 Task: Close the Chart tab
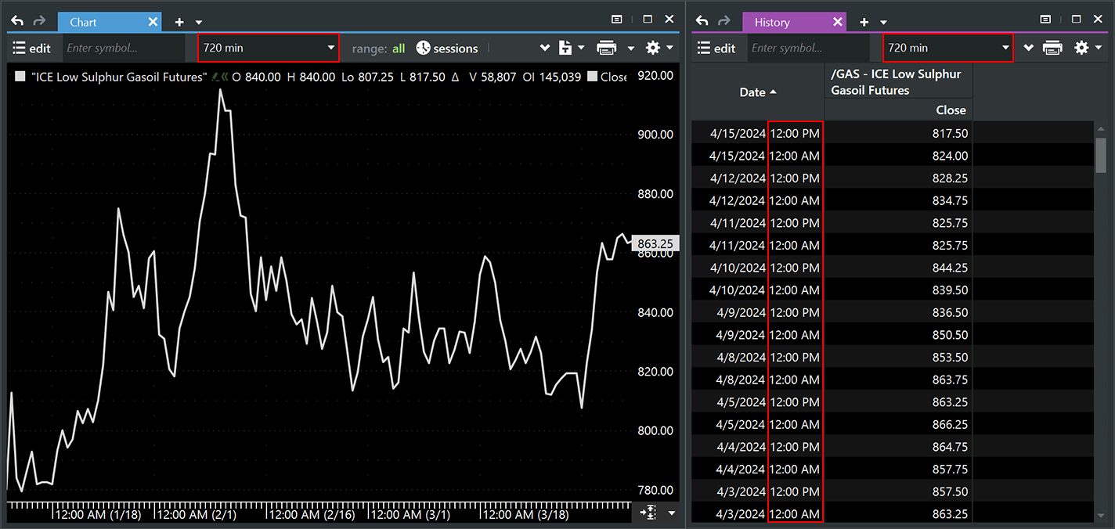153,22
